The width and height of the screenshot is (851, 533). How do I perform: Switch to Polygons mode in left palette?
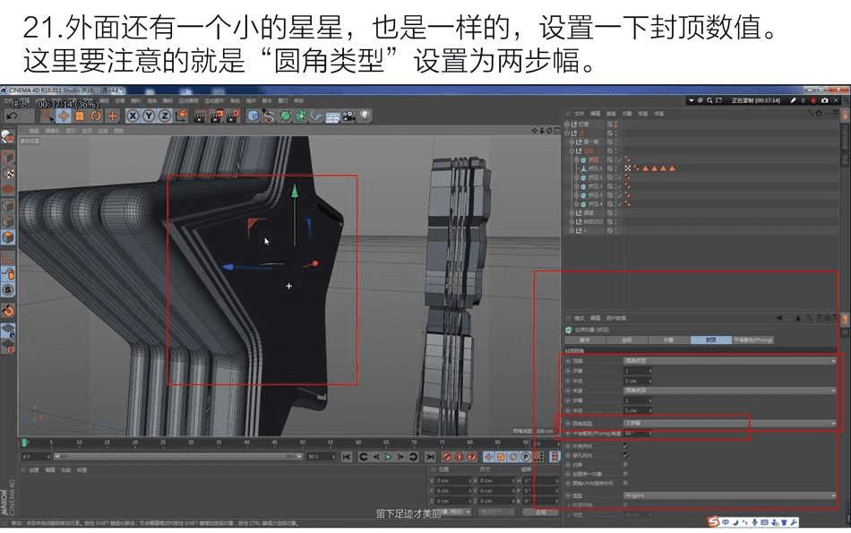(x=7, y=237)
